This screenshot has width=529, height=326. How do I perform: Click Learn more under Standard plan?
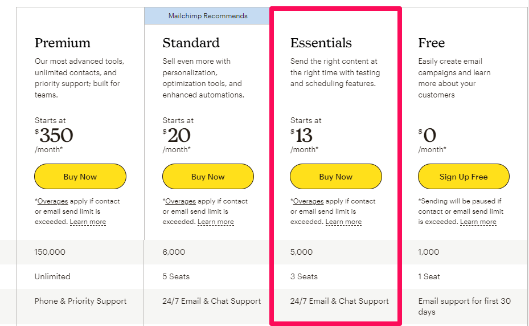216,222
